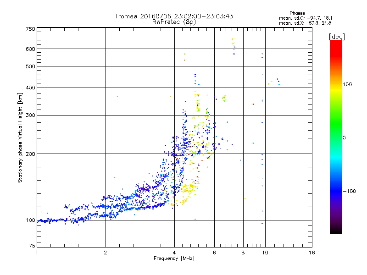This screenshot has width=367, height=275.
Task: Click the y-axis tick "75"
Action: click(32, 246)
